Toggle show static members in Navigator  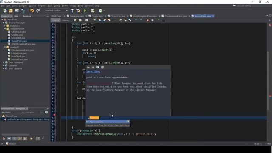[x=14, y=139]
